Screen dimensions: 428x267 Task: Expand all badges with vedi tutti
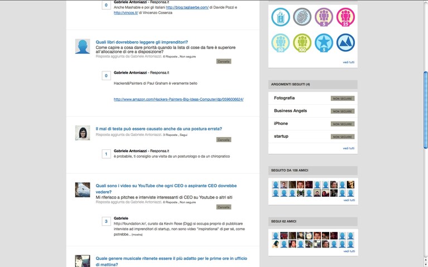[x=349, y=62]
